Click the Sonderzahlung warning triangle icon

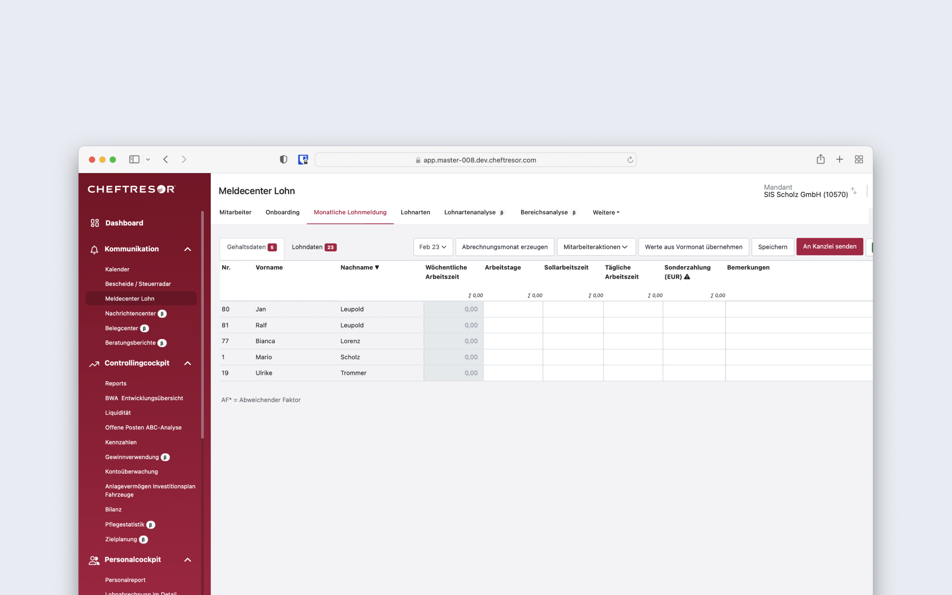point(687,277)
